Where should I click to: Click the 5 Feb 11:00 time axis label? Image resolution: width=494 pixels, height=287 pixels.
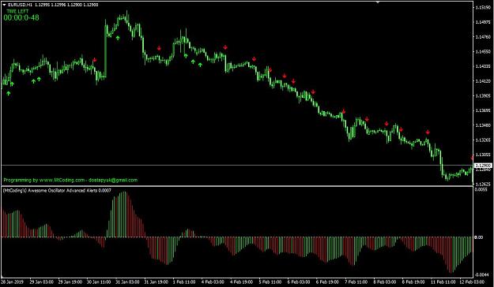[x=270, y=282]
